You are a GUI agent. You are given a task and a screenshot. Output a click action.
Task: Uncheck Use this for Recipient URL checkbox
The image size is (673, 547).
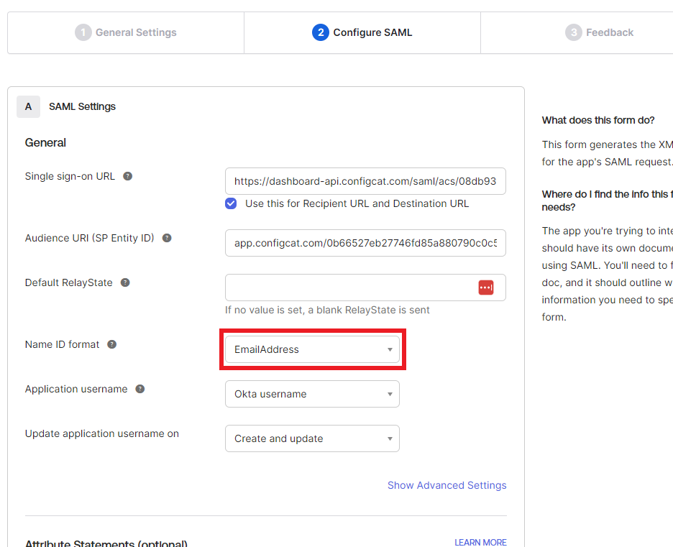(x=231, y=203)
